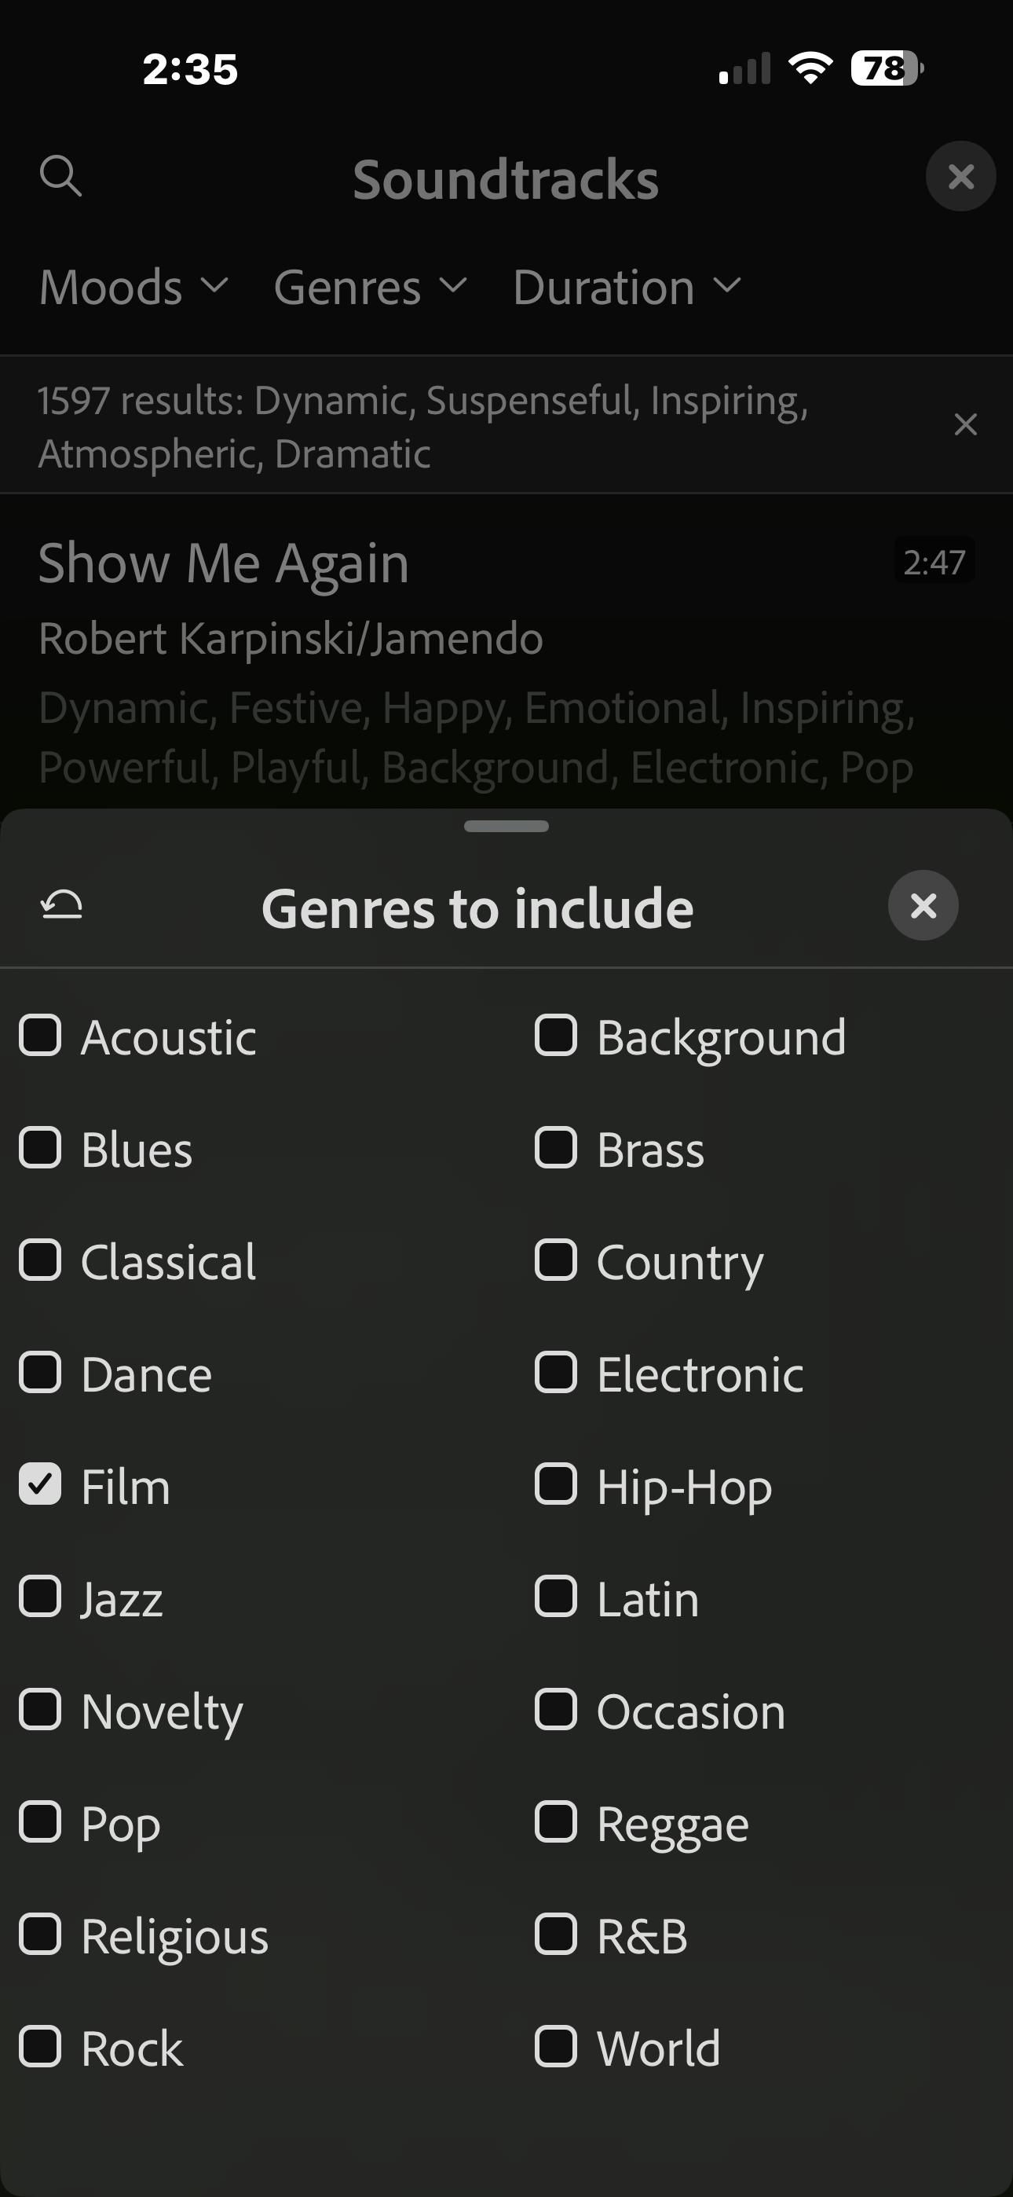Close the Genres to include panel
This screenshot has width=1013, height=2197.
(923, 906)
